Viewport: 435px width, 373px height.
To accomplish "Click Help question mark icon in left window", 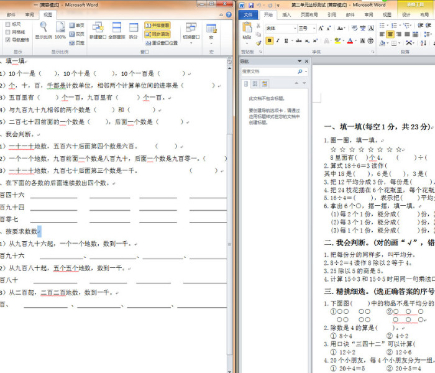I will pyautogui.click(x=229, y=15).
